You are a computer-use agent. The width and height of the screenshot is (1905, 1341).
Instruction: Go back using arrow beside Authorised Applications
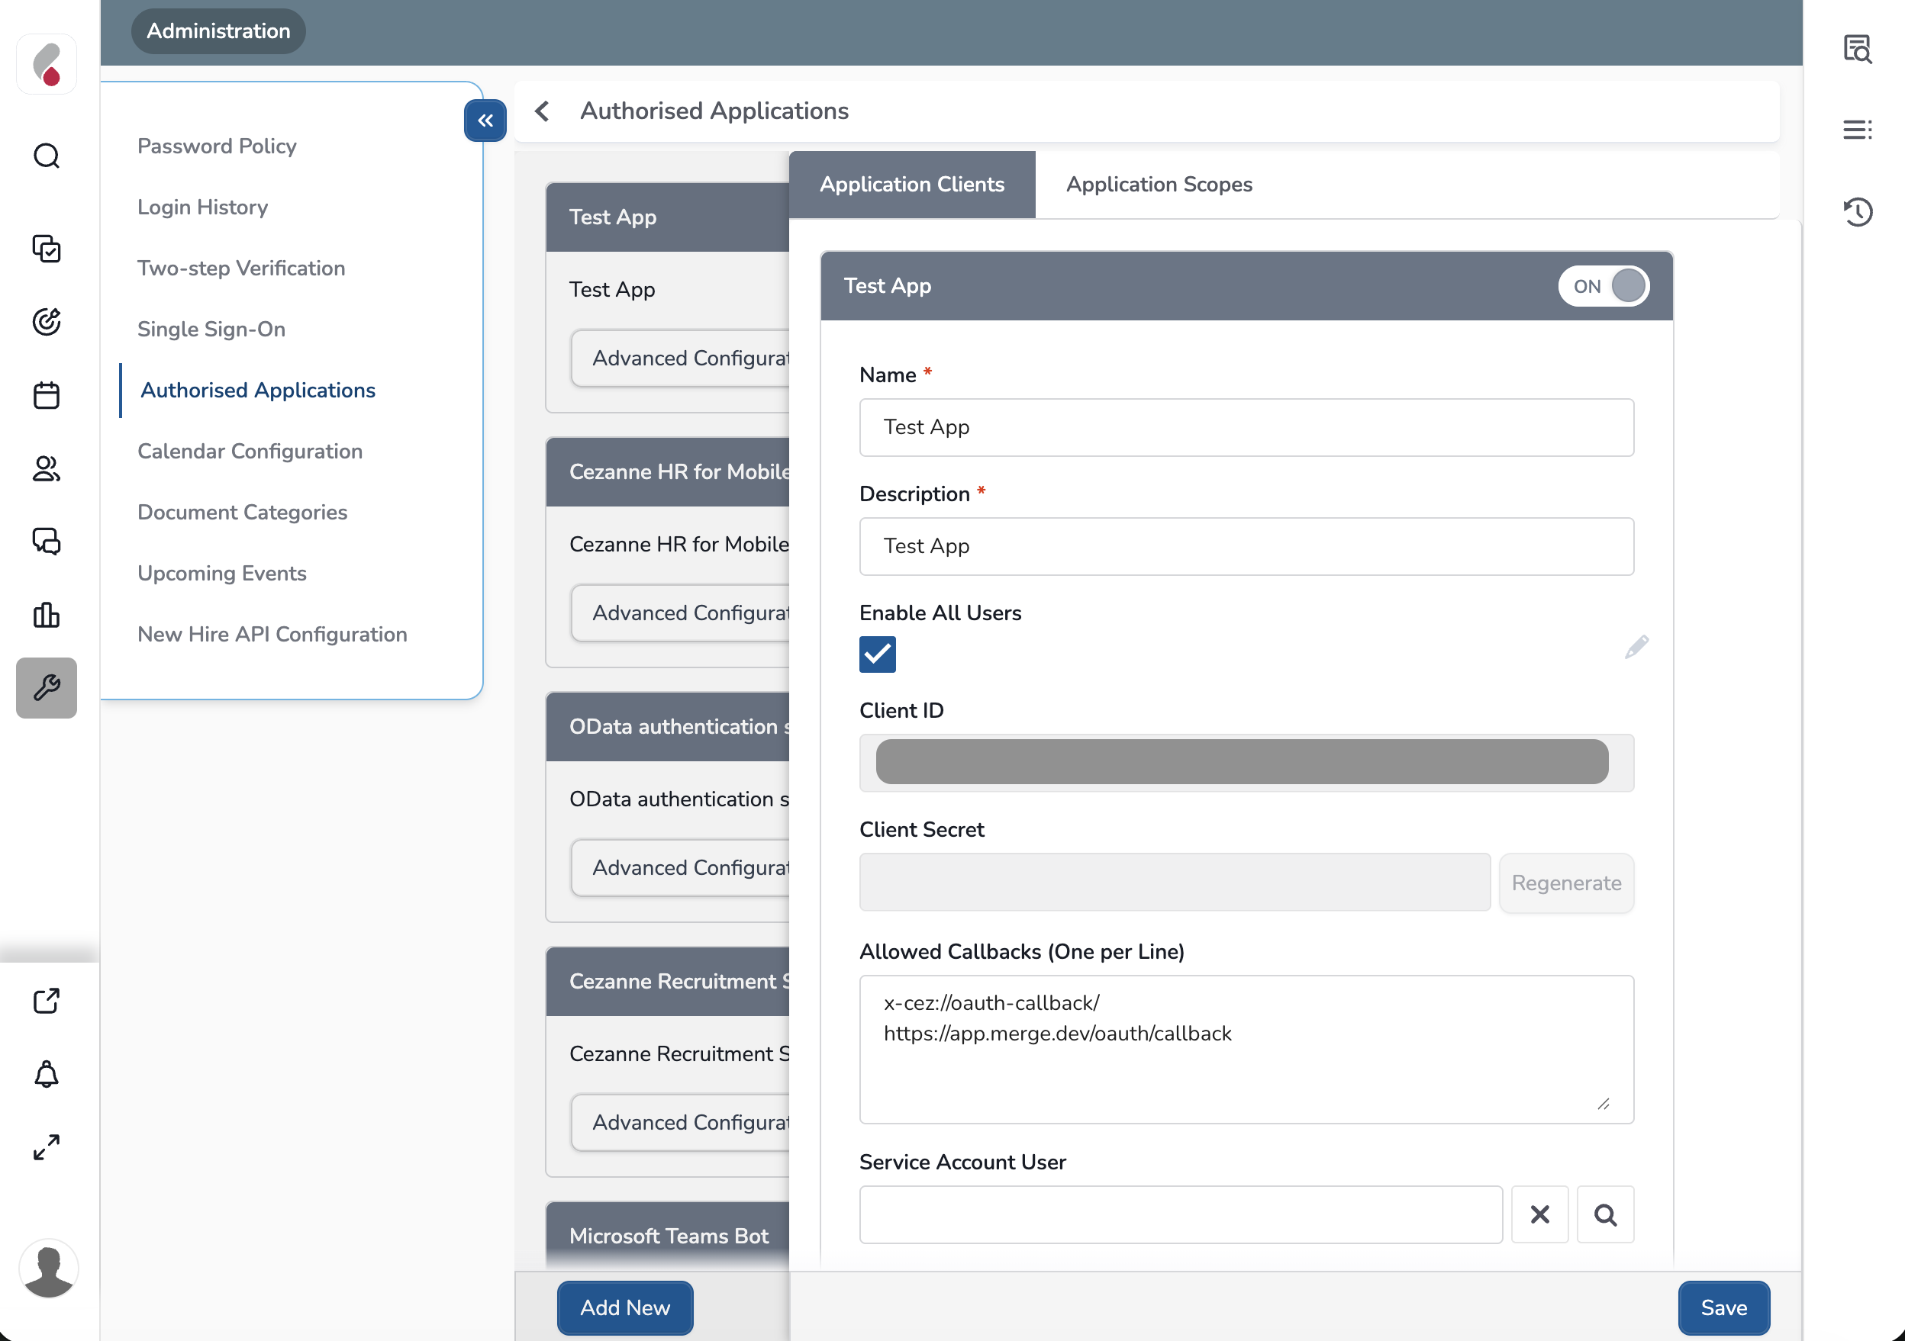tap(543, 111)
